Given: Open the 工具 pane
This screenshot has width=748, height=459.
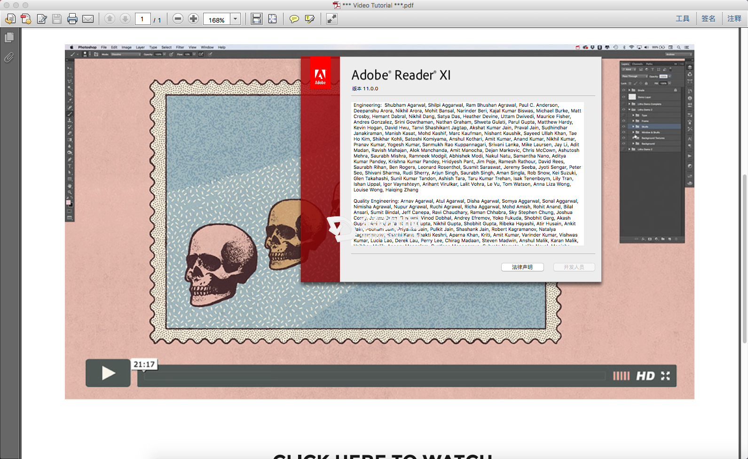Looking at the screenshot, I should pyautogui.click(x=683, y=19).
